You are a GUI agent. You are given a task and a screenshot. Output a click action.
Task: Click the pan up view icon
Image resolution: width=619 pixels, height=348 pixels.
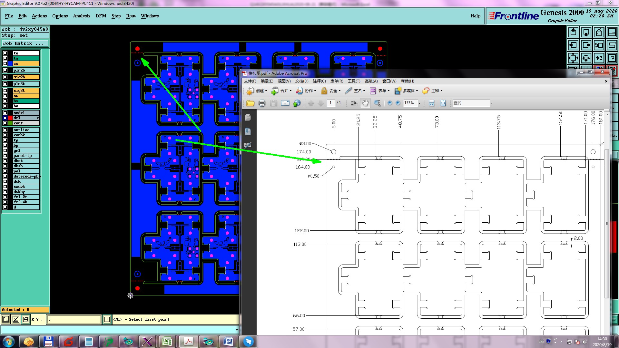click(x=573, y=32)
